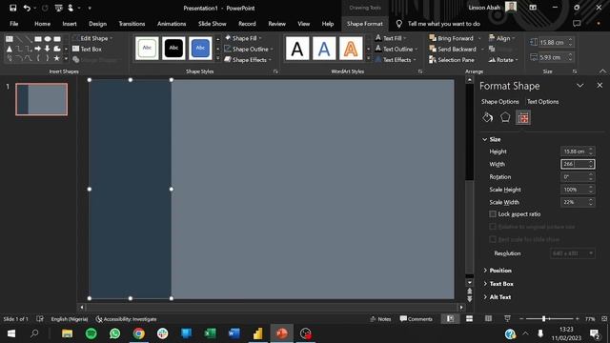The image size is (610, 343).
Task: Open the Text Effects dropdown
Action: click(396, 60)
